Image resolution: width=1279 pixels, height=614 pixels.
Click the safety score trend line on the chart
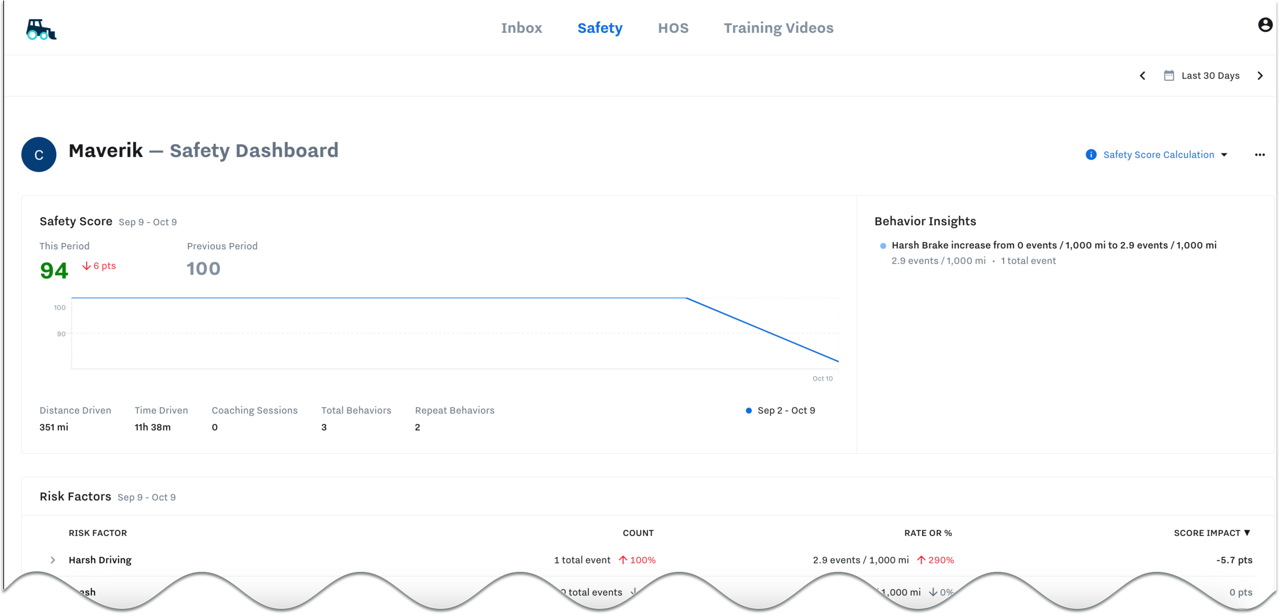[x=365, y=298]
